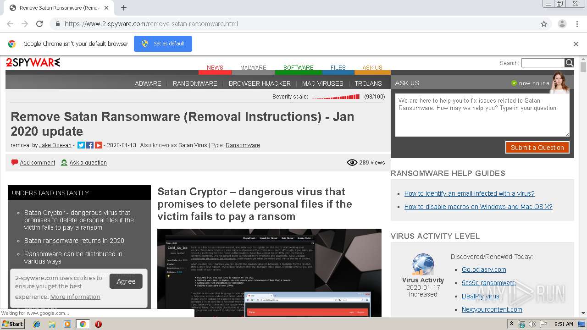
Task: Click the Submit a Question button
Action: pos(537,148)
